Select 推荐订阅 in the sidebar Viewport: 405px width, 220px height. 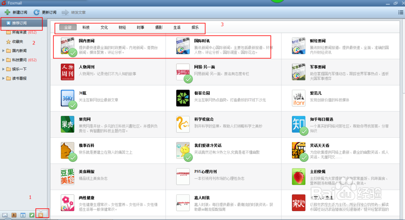[x=23, y=23]
